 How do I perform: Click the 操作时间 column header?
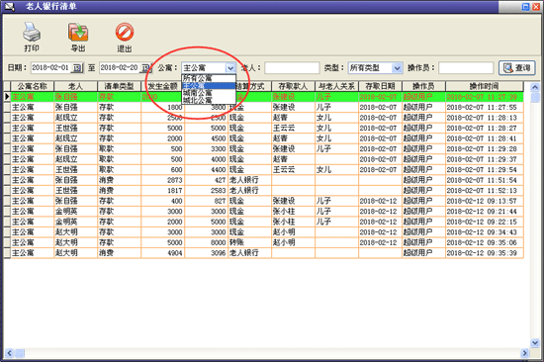[485, 86]
